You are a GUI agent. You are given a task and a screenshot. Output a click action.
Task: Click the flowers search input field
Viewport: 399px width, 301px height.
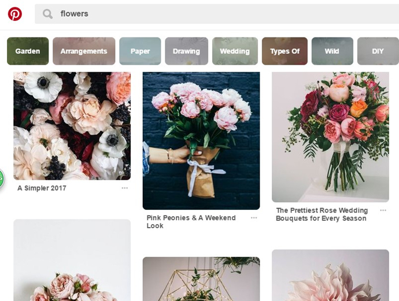click(x=220, y=14)
